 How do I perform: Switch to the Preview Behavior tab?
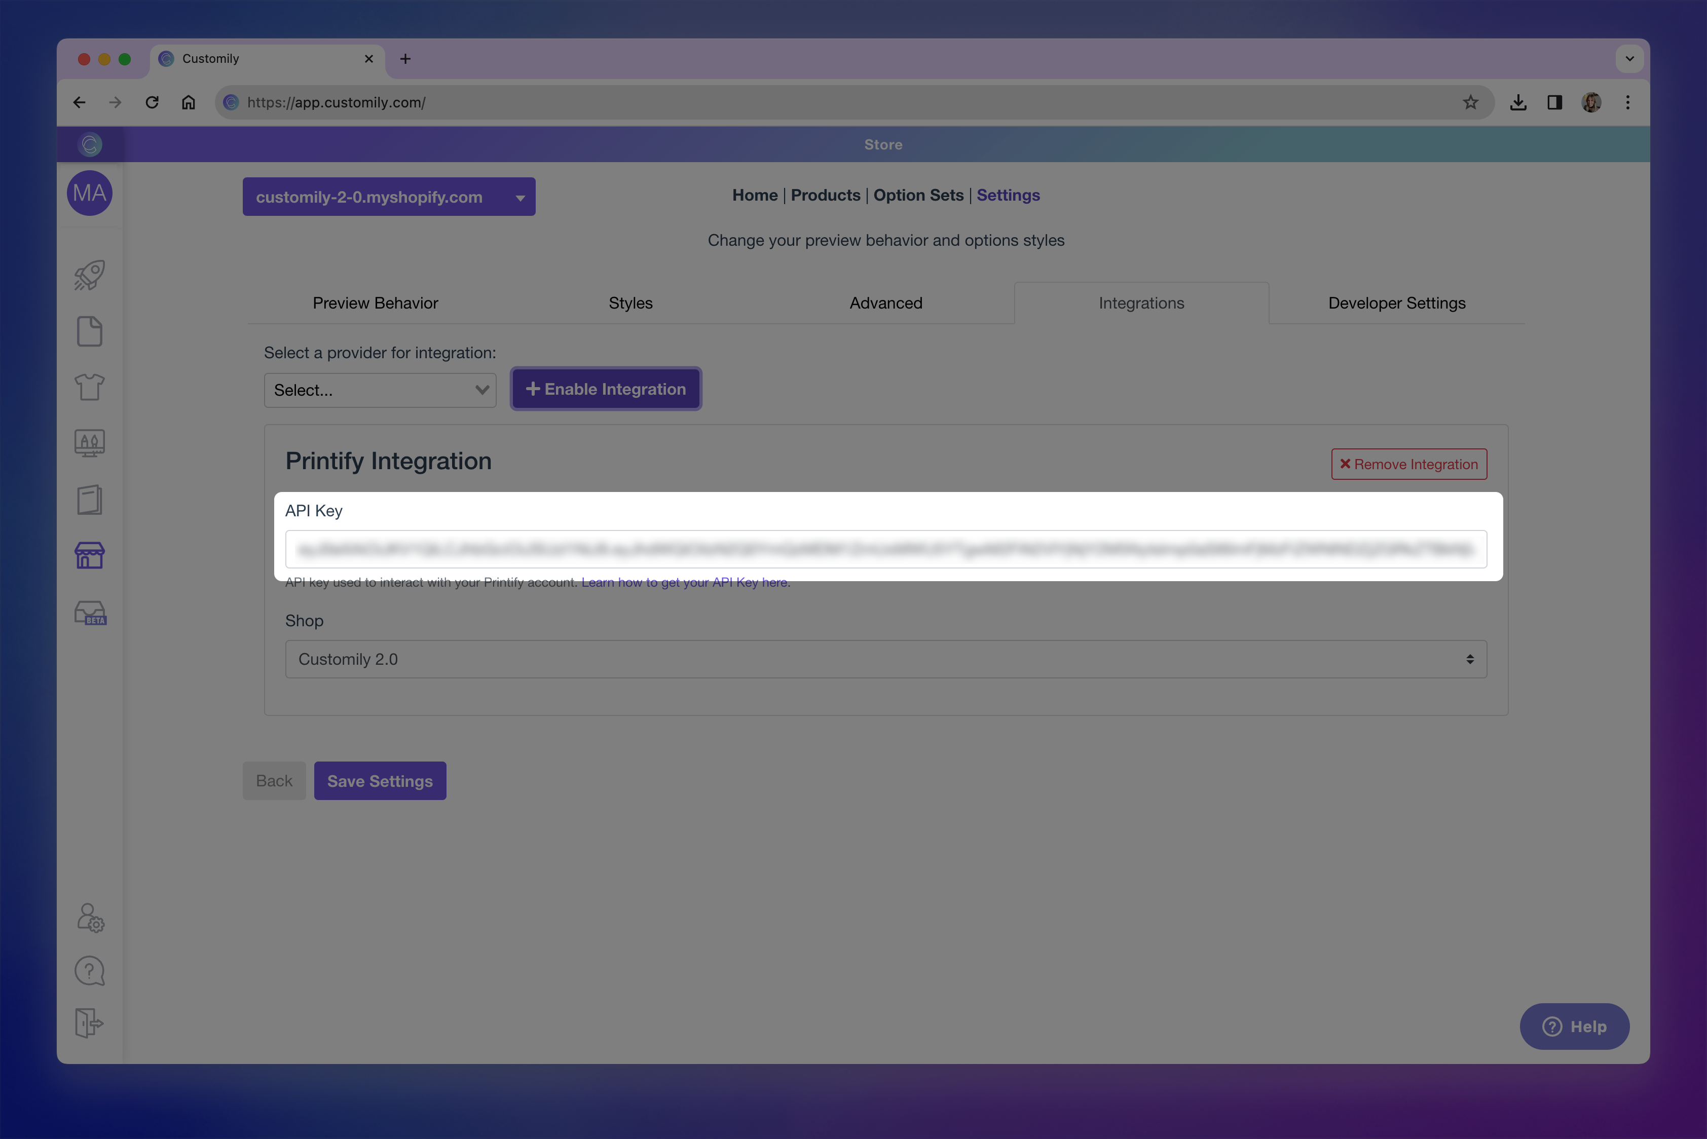tap(375, 303)
